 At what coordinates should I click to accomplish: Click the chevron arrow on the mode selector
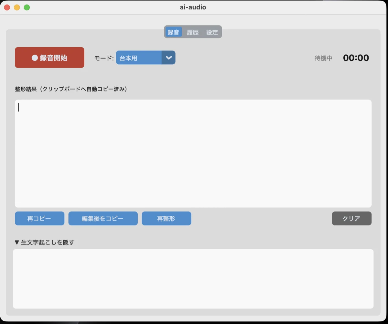click(x=168, y=58)
